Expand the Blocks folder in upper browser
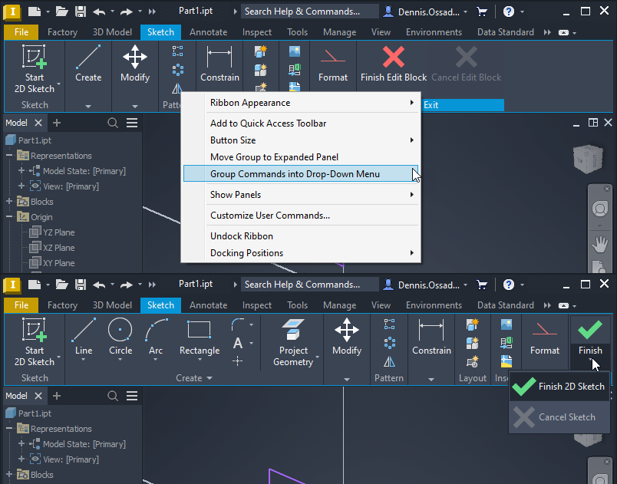Image resolution: width=617 pixels, height=484 pixels. tap(9, 202)
